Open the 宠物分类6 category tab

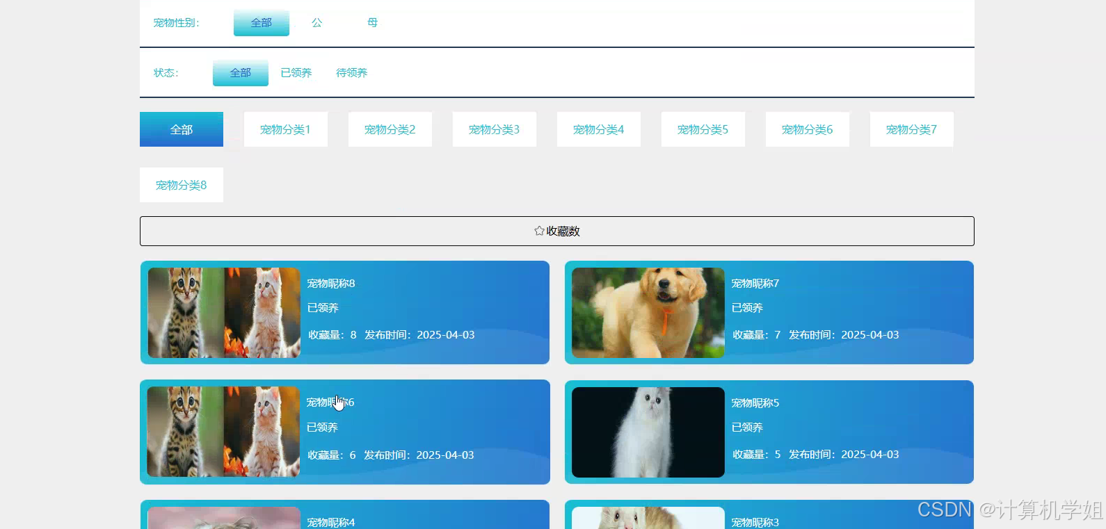808,129
